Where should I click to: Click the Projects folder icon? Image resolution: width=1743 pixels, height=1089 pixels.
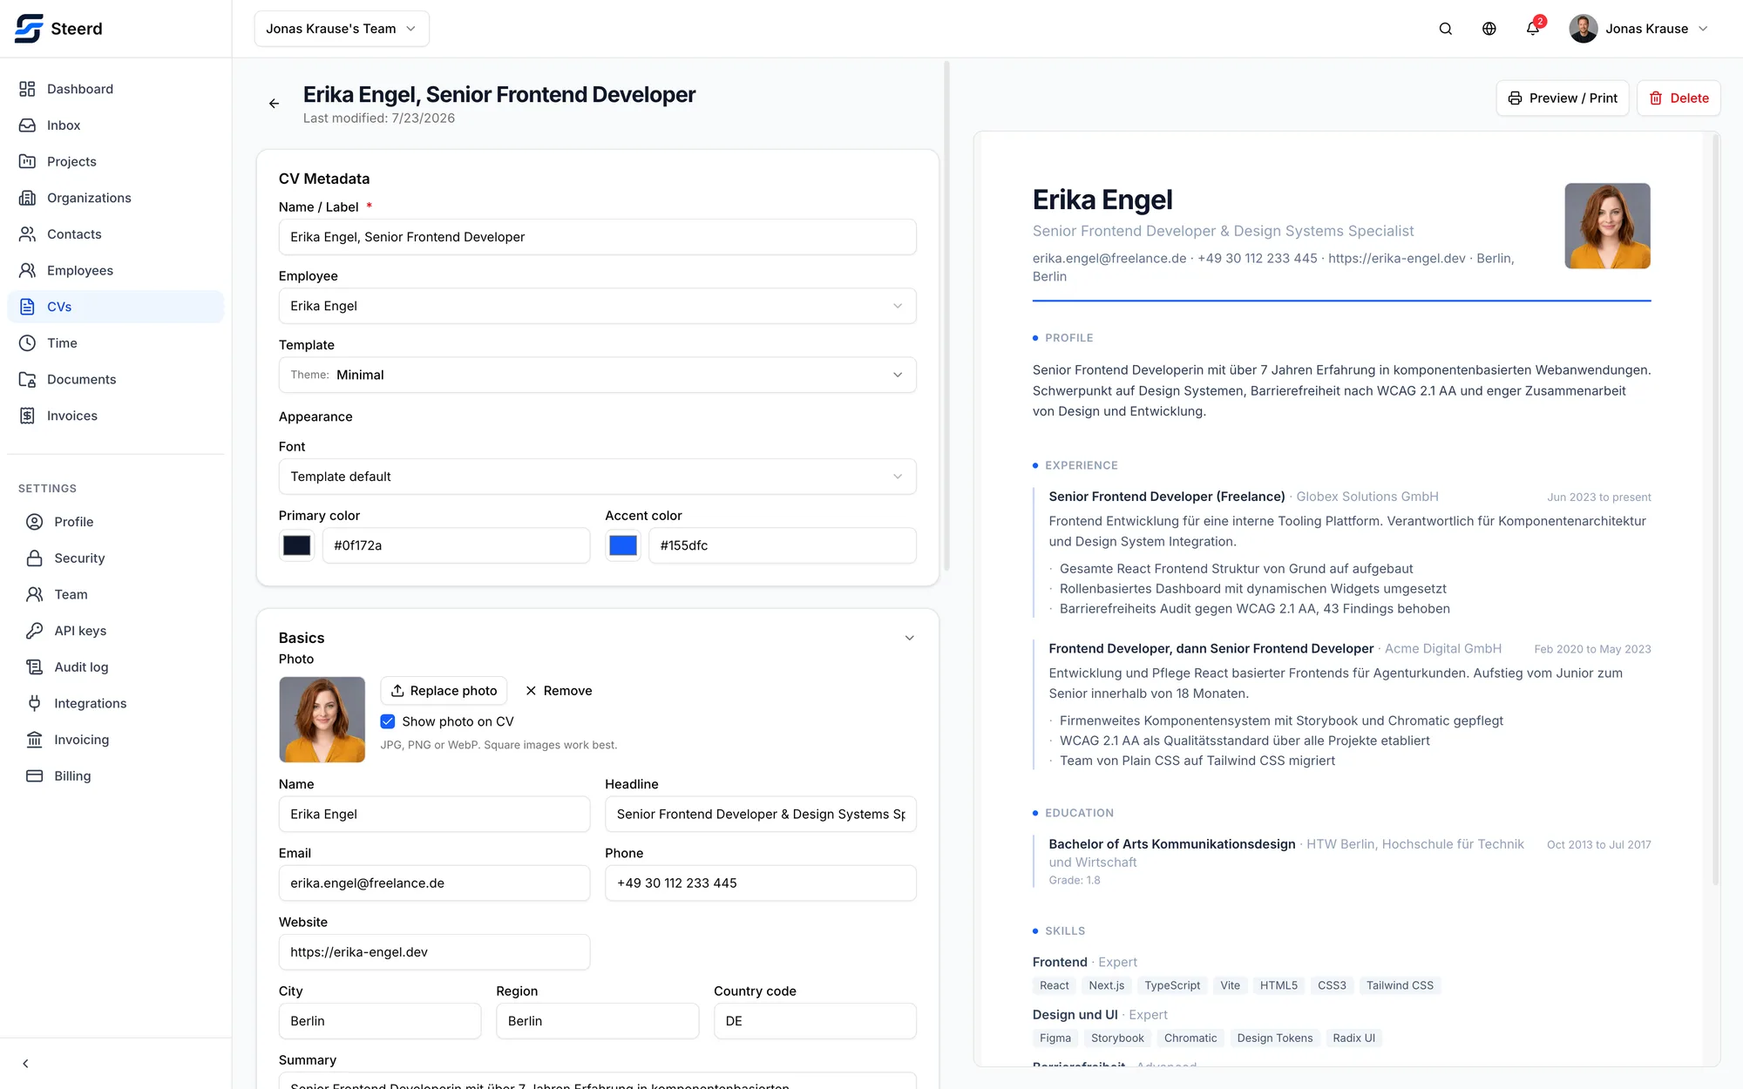click(x=28, y=162)
